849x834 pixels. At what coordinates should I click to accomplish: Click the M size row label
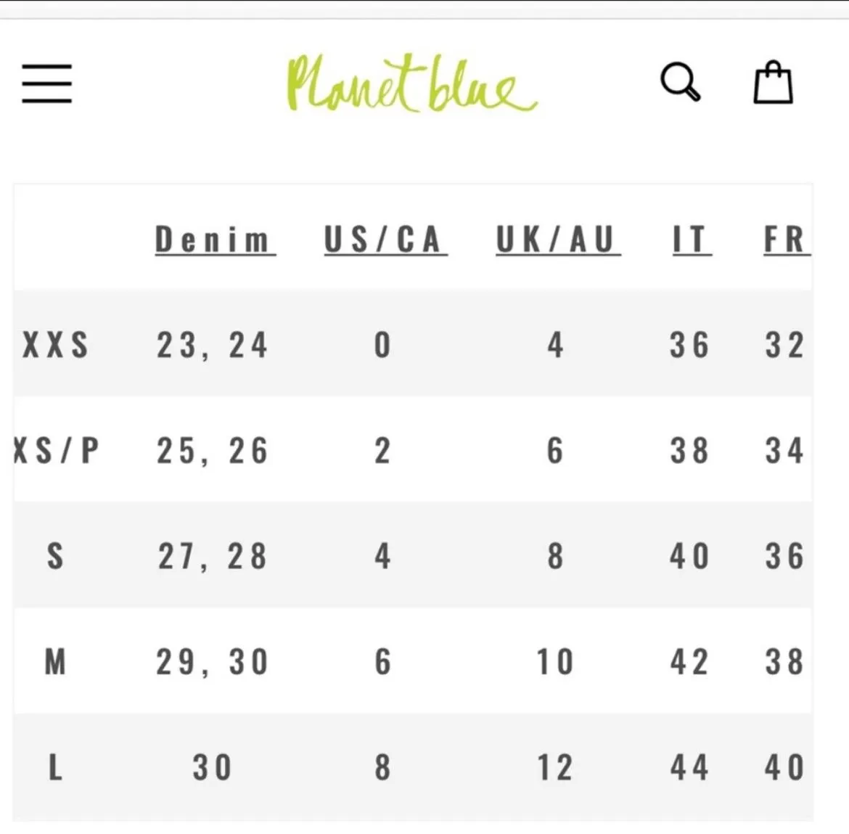pyautogui.click(x=55, y=662)
